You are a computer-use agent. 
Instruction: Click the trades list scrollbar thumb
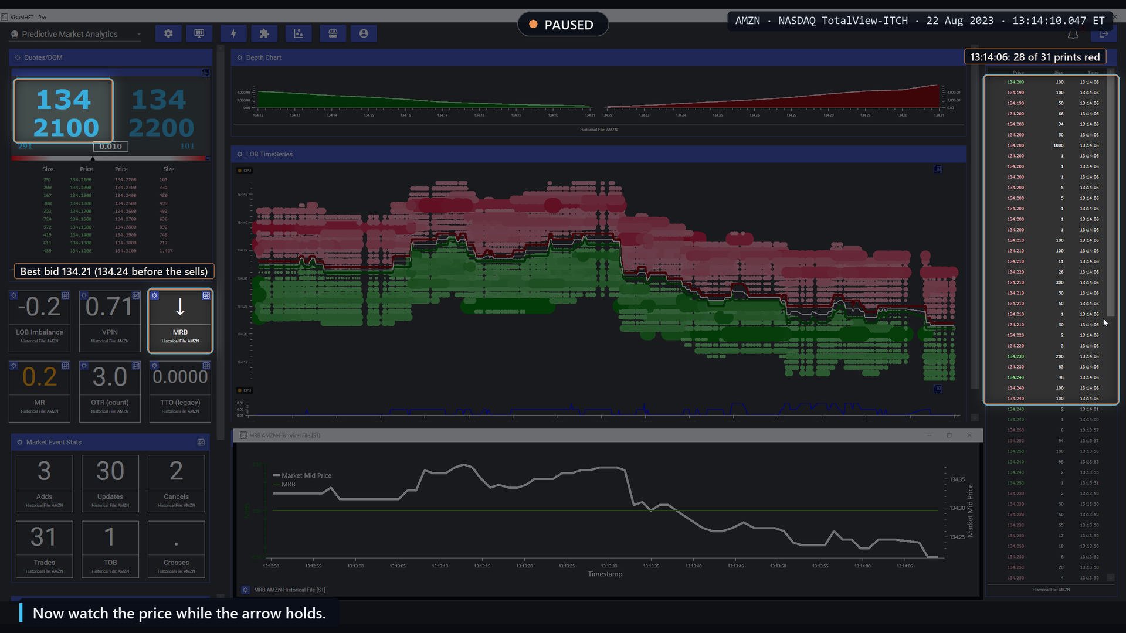(1111, 196)
